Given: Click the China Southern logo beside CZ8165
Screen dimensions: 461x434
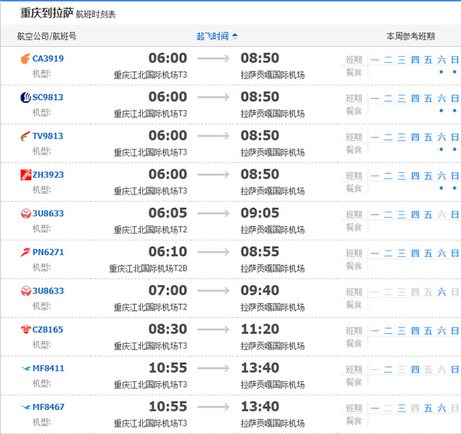Looking at the screenshot, I should point(26,330).
